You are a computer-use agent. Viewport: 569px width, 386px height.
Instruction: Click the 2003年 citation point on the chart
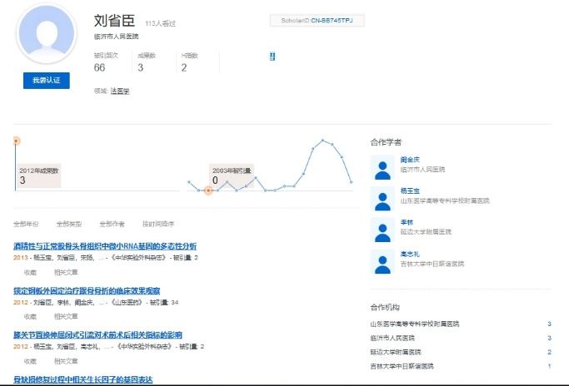click(x=208, y=191)
